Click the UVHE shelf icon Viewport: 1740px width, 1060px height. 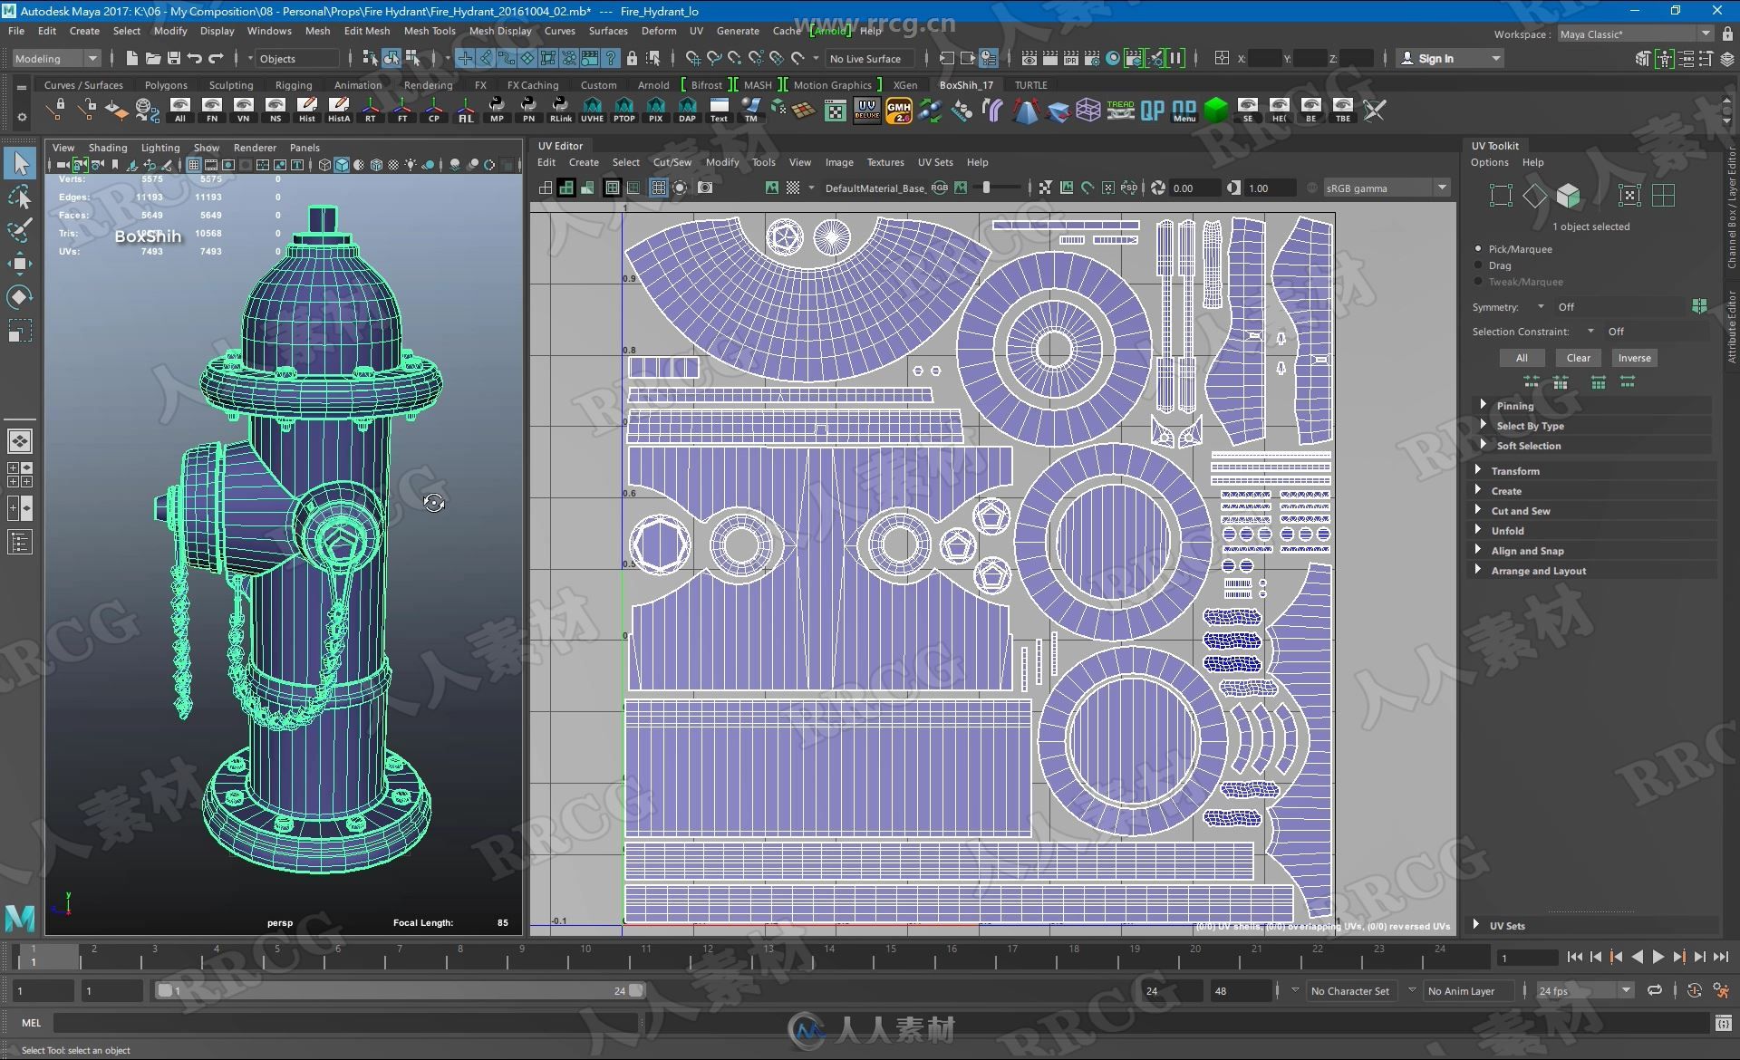(x=592, y=111)
